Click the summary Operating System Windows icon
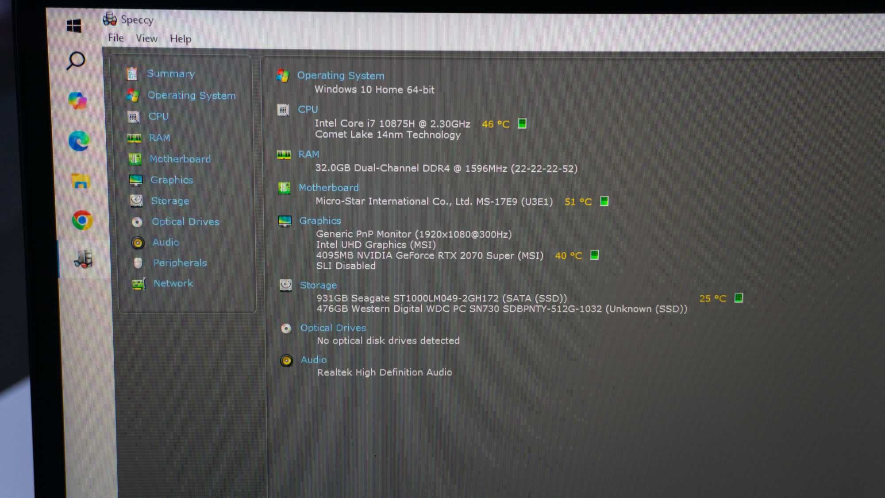 point(283,76)
